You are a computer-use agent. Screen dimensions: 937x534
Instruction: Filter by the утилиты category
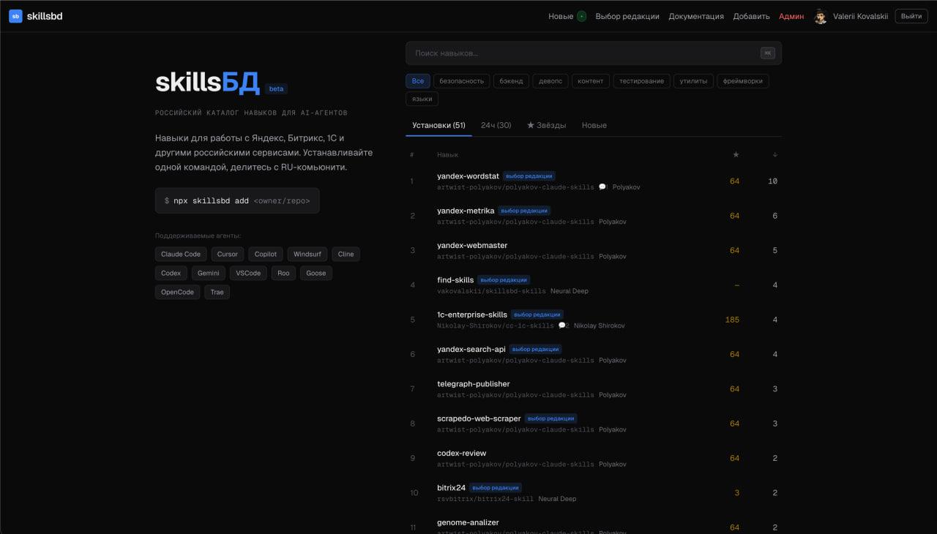click(x=693, y=80)
